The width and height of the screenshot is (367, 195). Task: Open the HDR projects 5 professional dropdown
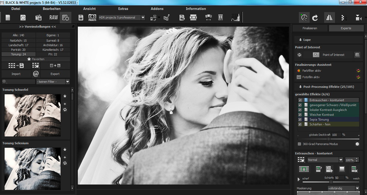143,18
